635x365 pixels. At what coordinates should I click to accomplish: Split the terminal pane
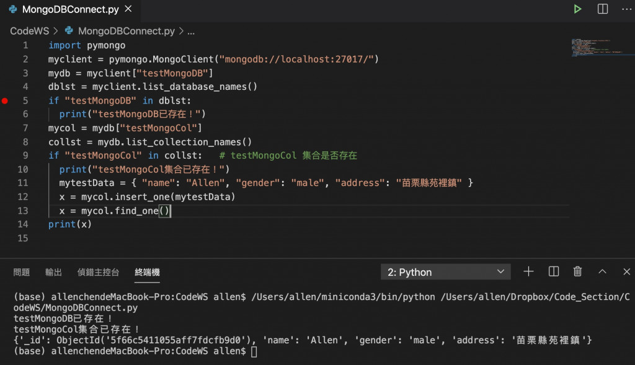(x=554, y=271)
